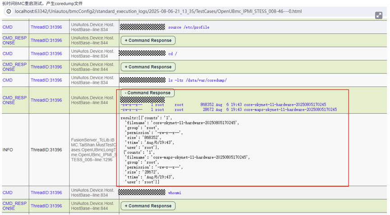Click the Chinese caption about BMC reboot coredump
This screenshot has width=390, height=215.
point(42,4)
